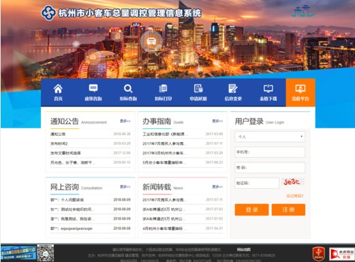Open the consultation titled 个人问题咨询
Viewport: 355px width, 262px height.
coord(91,200)
